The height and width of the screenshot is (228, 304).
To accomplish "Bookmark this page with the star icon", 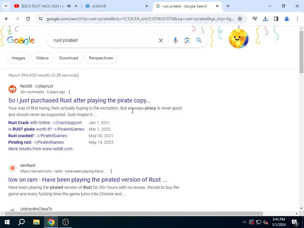I will coord(240,19).
